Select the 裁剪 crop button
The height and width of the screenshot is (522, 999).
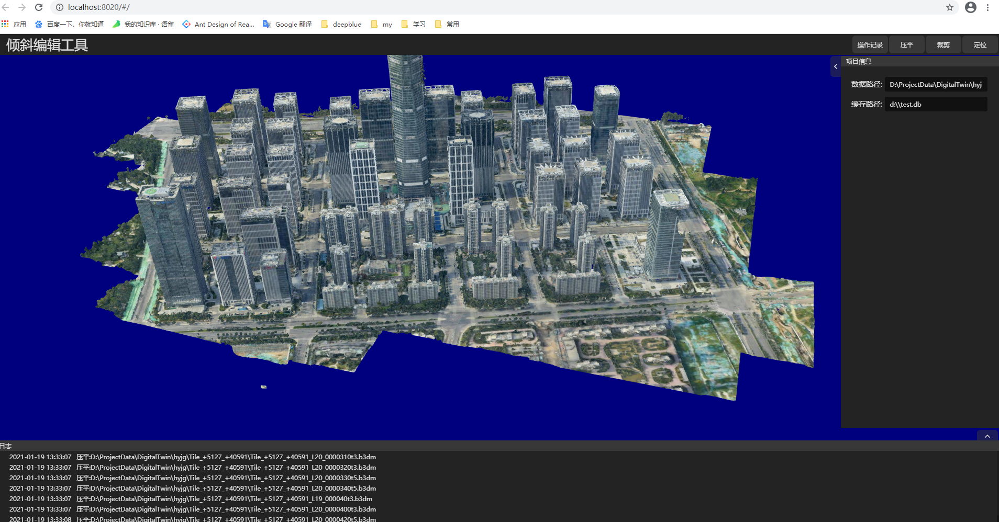coord(944,45)
